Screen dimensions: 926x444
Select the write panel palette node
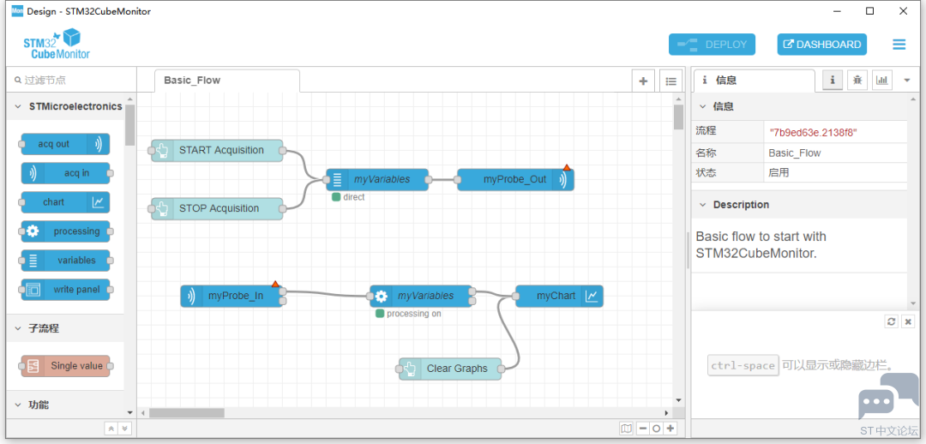65,290
